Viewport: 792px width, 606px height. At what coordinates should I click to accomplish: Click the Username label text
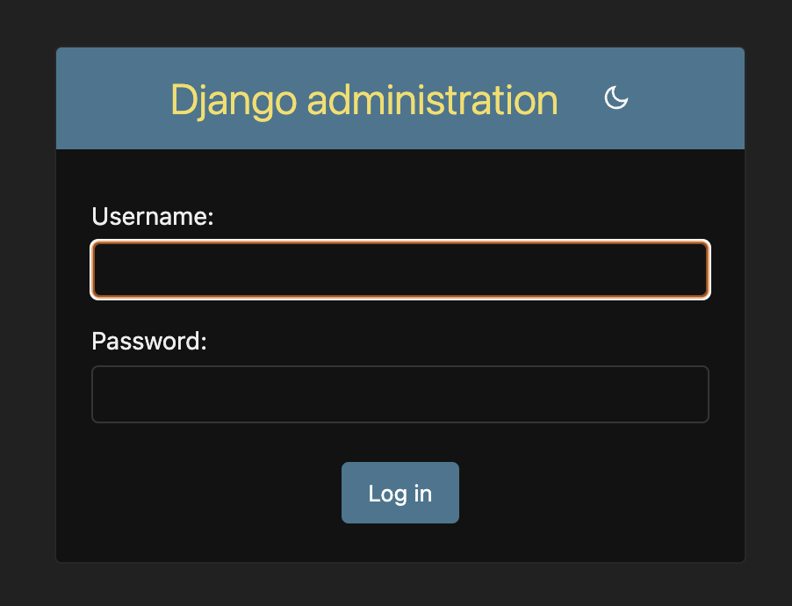pyautogui.click(x=153, y=217)
